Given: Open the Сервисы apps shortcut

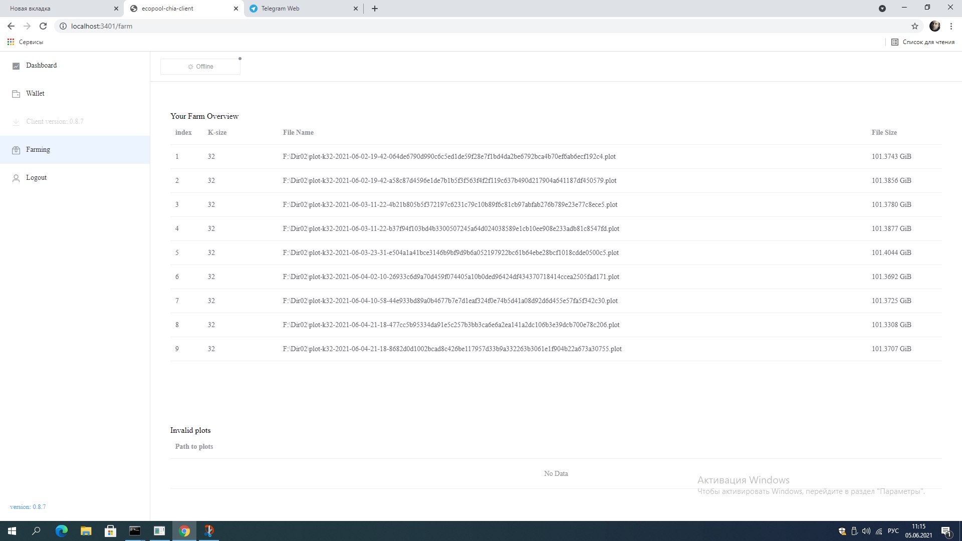Looking at the screenshot, I should pyautogui.click(x=25, y=42).
